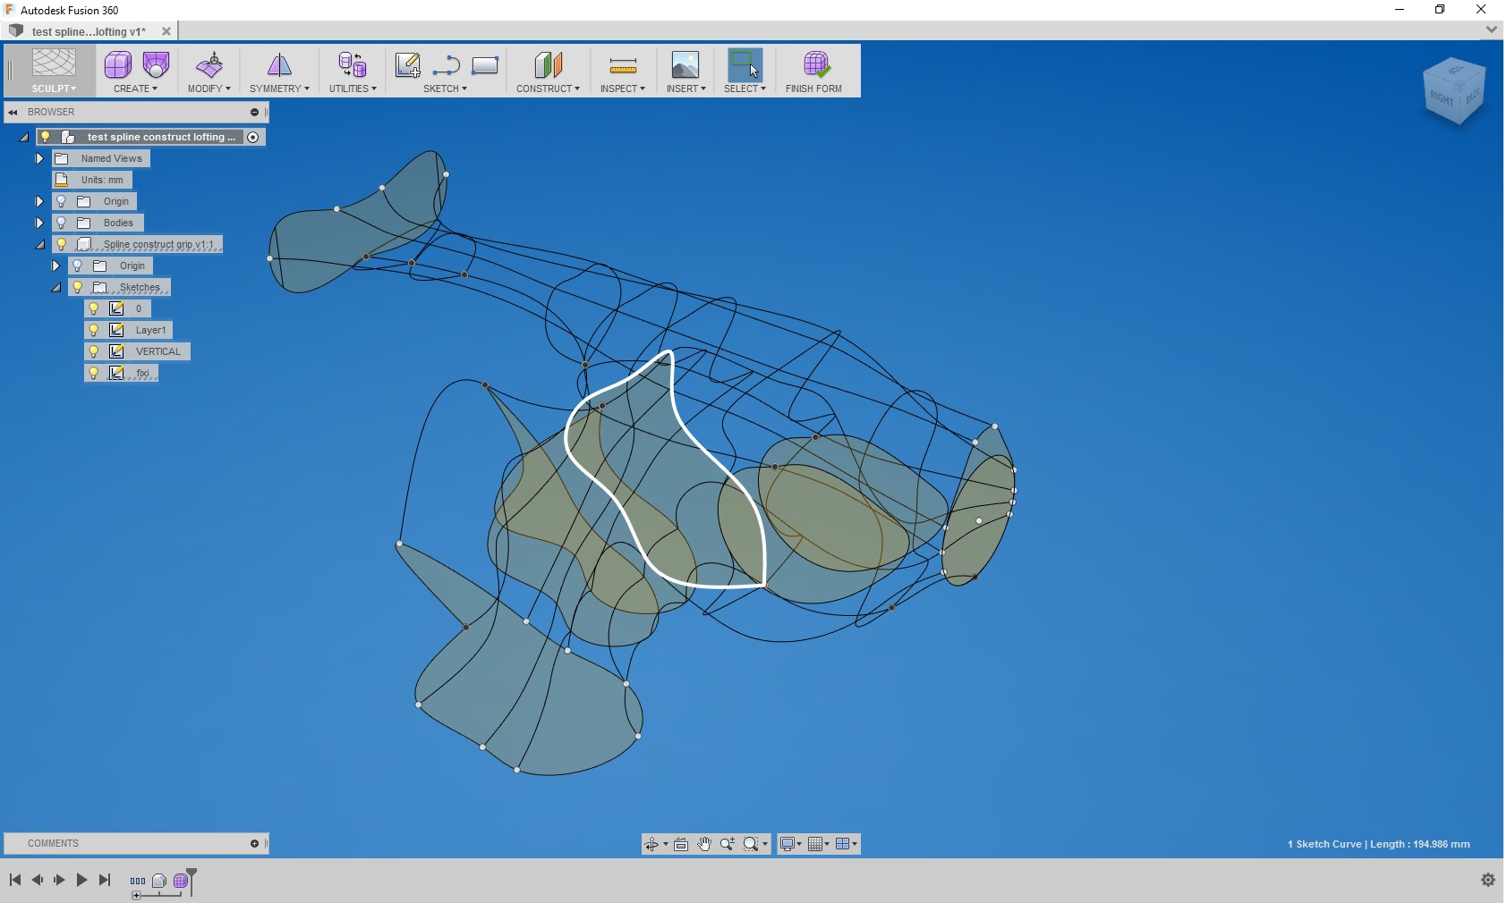Click the Look At icon
Screen dimensions: 1507x903
click(681, 844)
